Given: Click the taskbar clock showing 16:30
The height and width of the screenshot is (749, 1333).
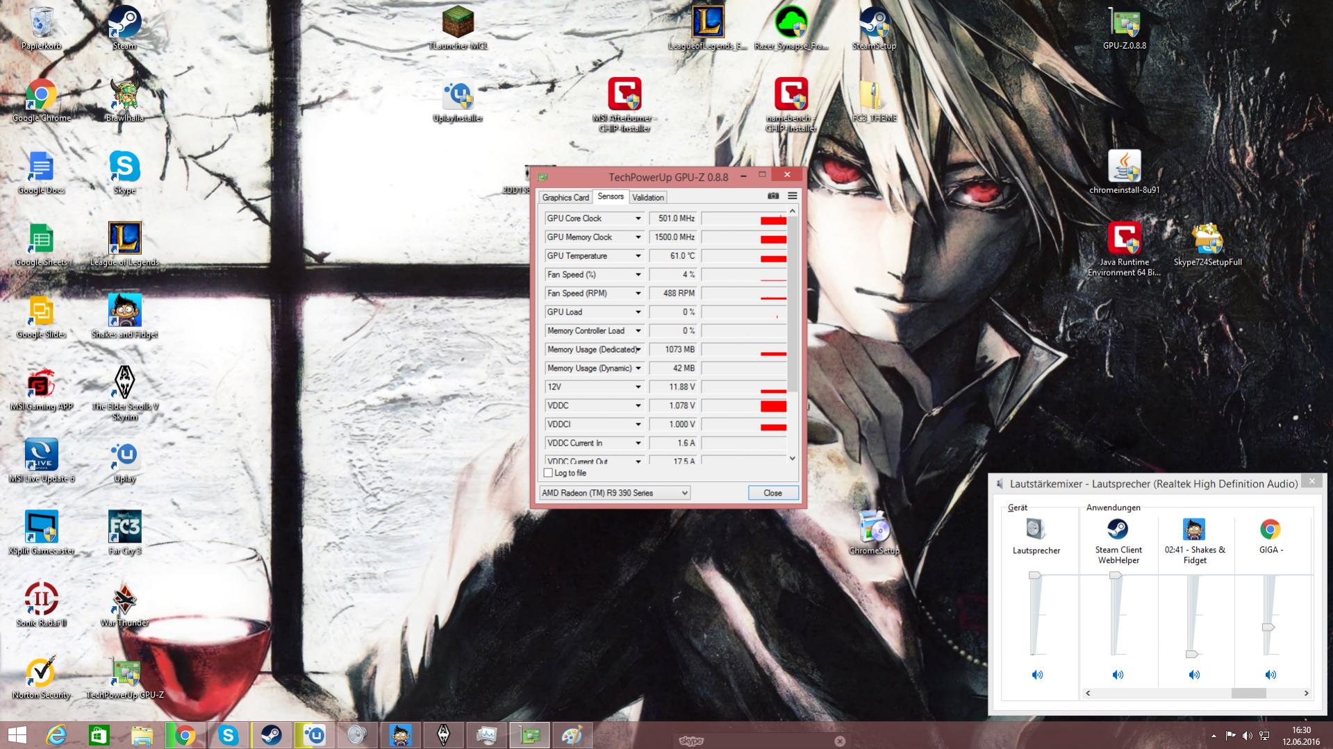Looking at the screenshot, I should click(1301, 735).
